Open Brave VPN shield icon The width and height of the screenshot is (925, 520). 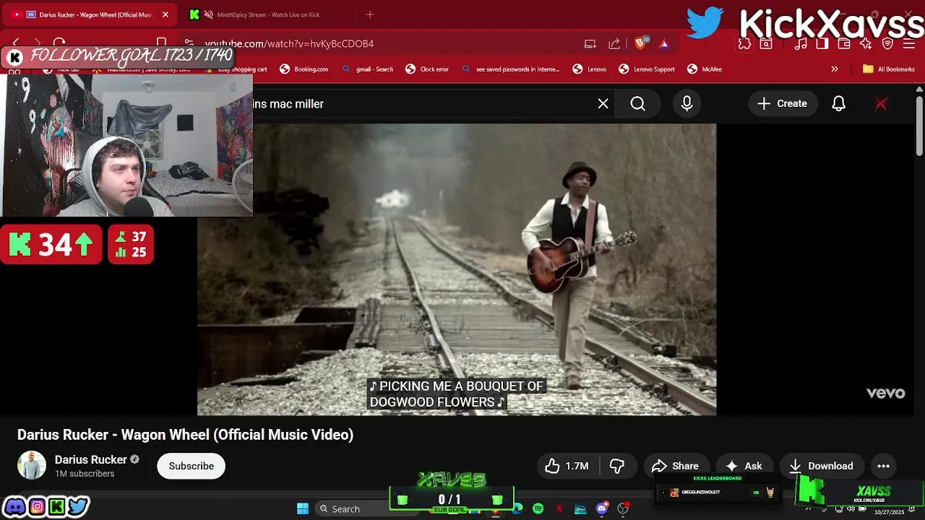[887, 44]
